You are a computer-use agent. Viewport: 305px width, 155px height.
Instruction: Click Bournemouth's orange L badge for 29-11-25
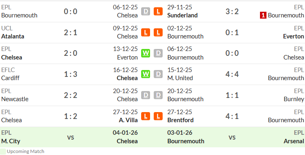click(x=158, y=11)
